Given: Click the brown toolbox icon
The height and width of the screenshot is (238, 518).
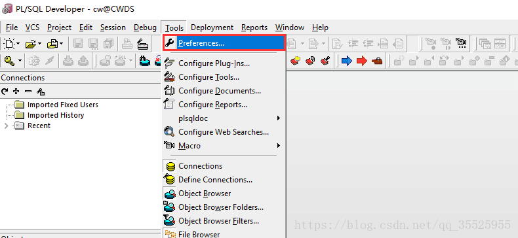Looking at the screenshot, I should click(377, 61).
